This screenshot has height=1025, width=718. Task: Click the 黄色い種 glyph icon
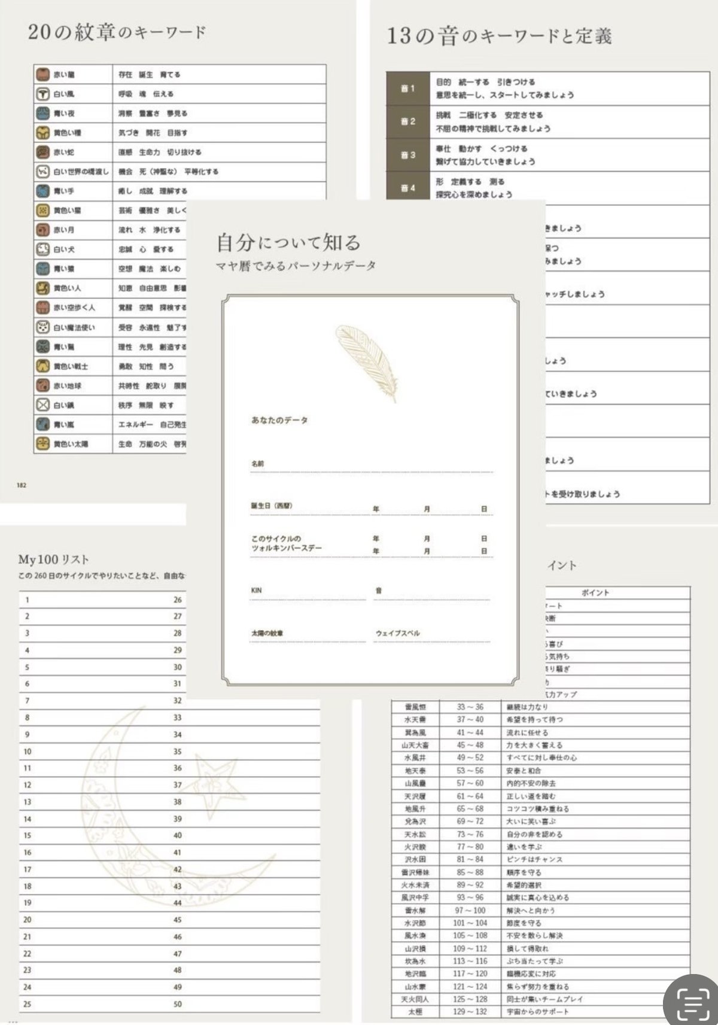click(42, 133)
